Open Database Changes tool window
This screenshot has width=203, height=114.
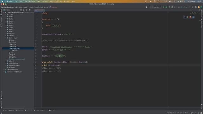pyautogui.click(x=40, y=111)
